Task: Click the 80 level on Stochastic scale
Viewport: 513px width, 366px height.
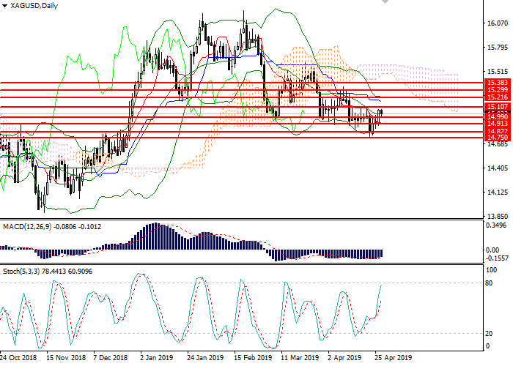Action: [x=490, y=283]
